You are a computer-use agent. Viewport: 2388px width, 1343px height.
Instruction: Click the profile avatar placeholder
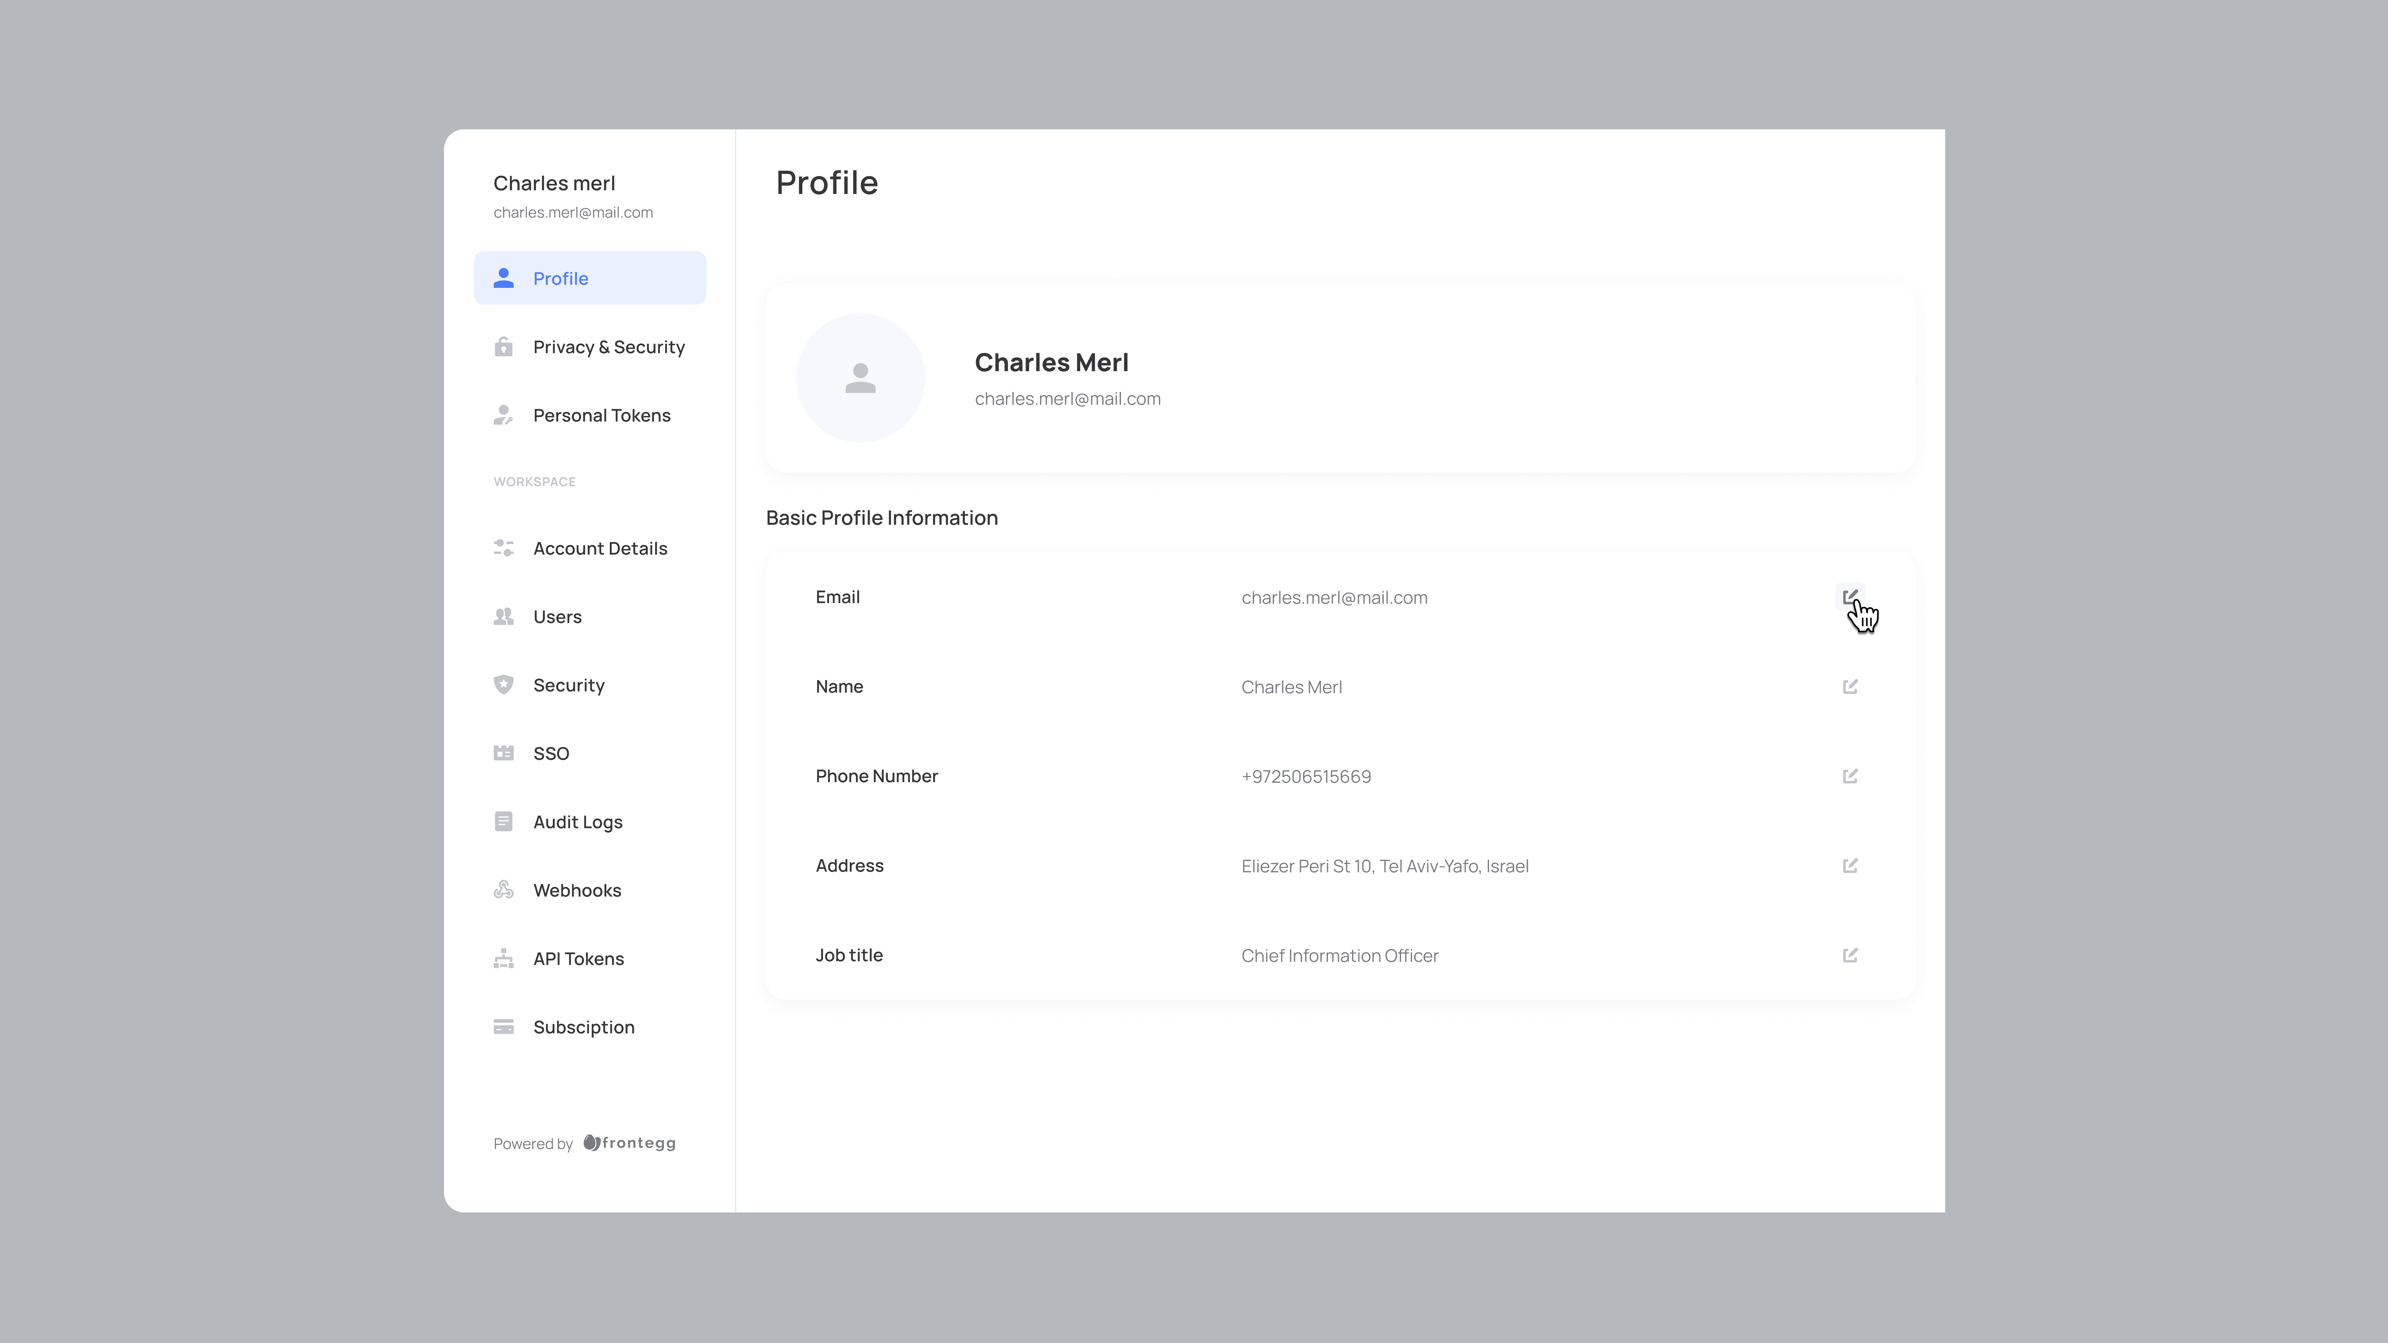point(860,378)
